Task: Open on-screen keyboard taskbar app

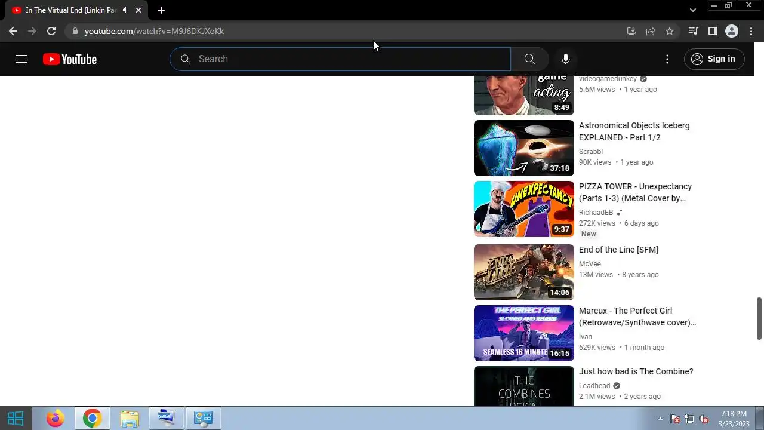Action: [x=166, y=418]
